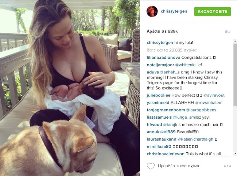This screenshot has width=237, height=176.
Task: Open the three-dot more options menu
Action: pos(228,166)
